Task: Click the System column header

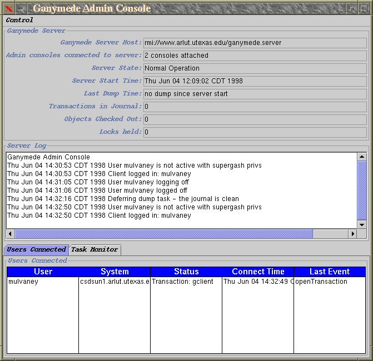Action: pos(115,272)
